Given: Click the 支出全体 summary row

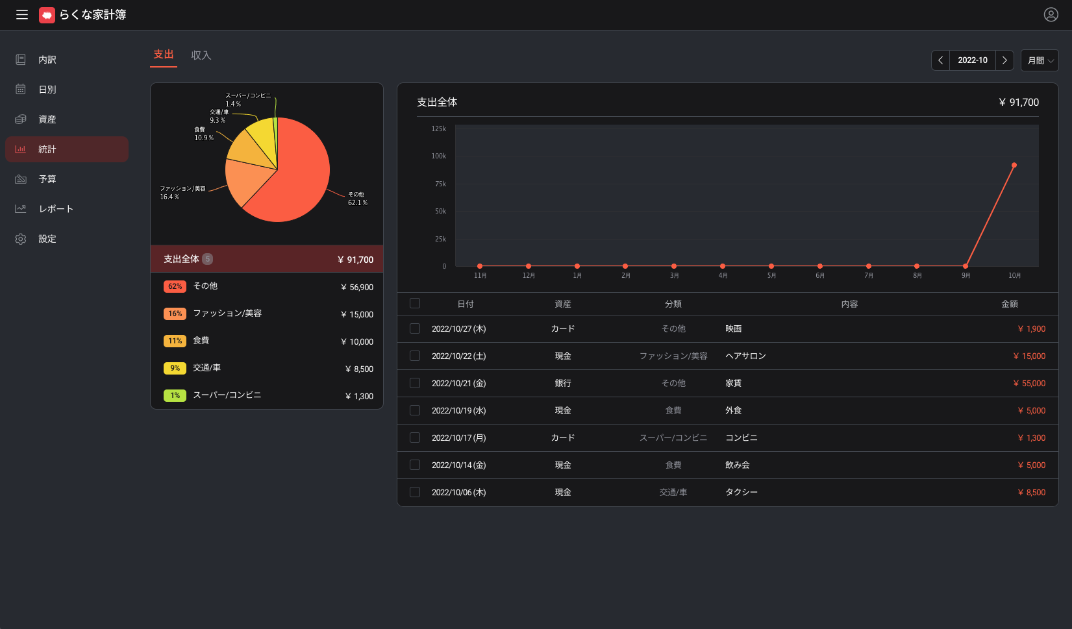Looking at the screenshot, I should (x=267, y=259).
